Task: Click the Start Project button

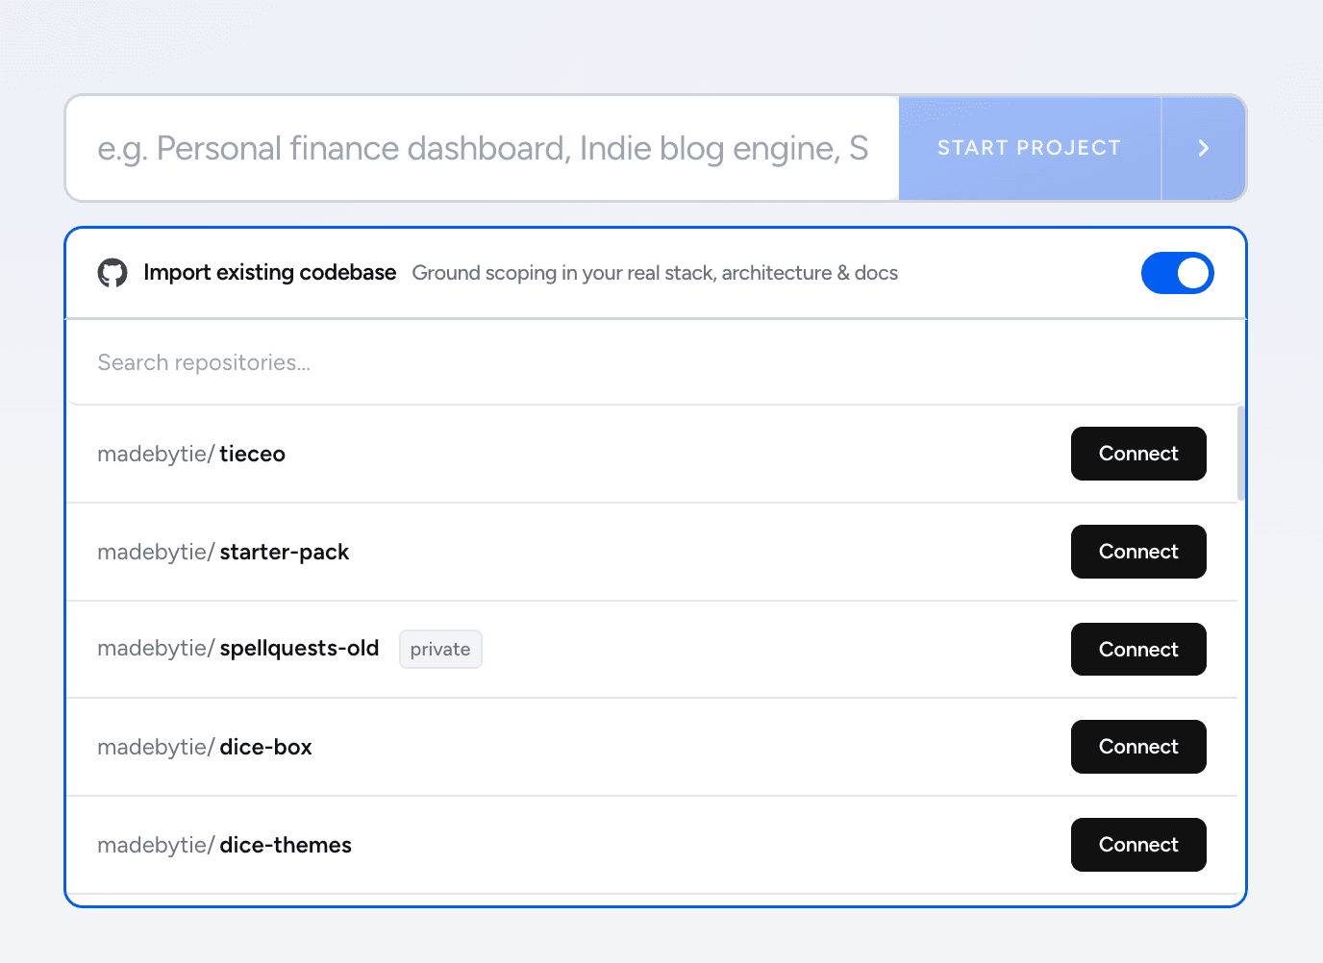Action: [1030, 148]
